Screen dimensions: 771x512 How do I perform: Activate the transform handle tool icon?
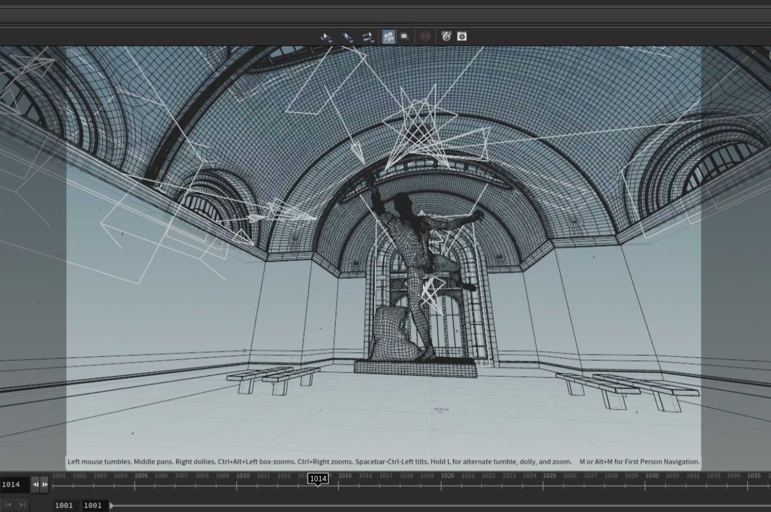367,37
